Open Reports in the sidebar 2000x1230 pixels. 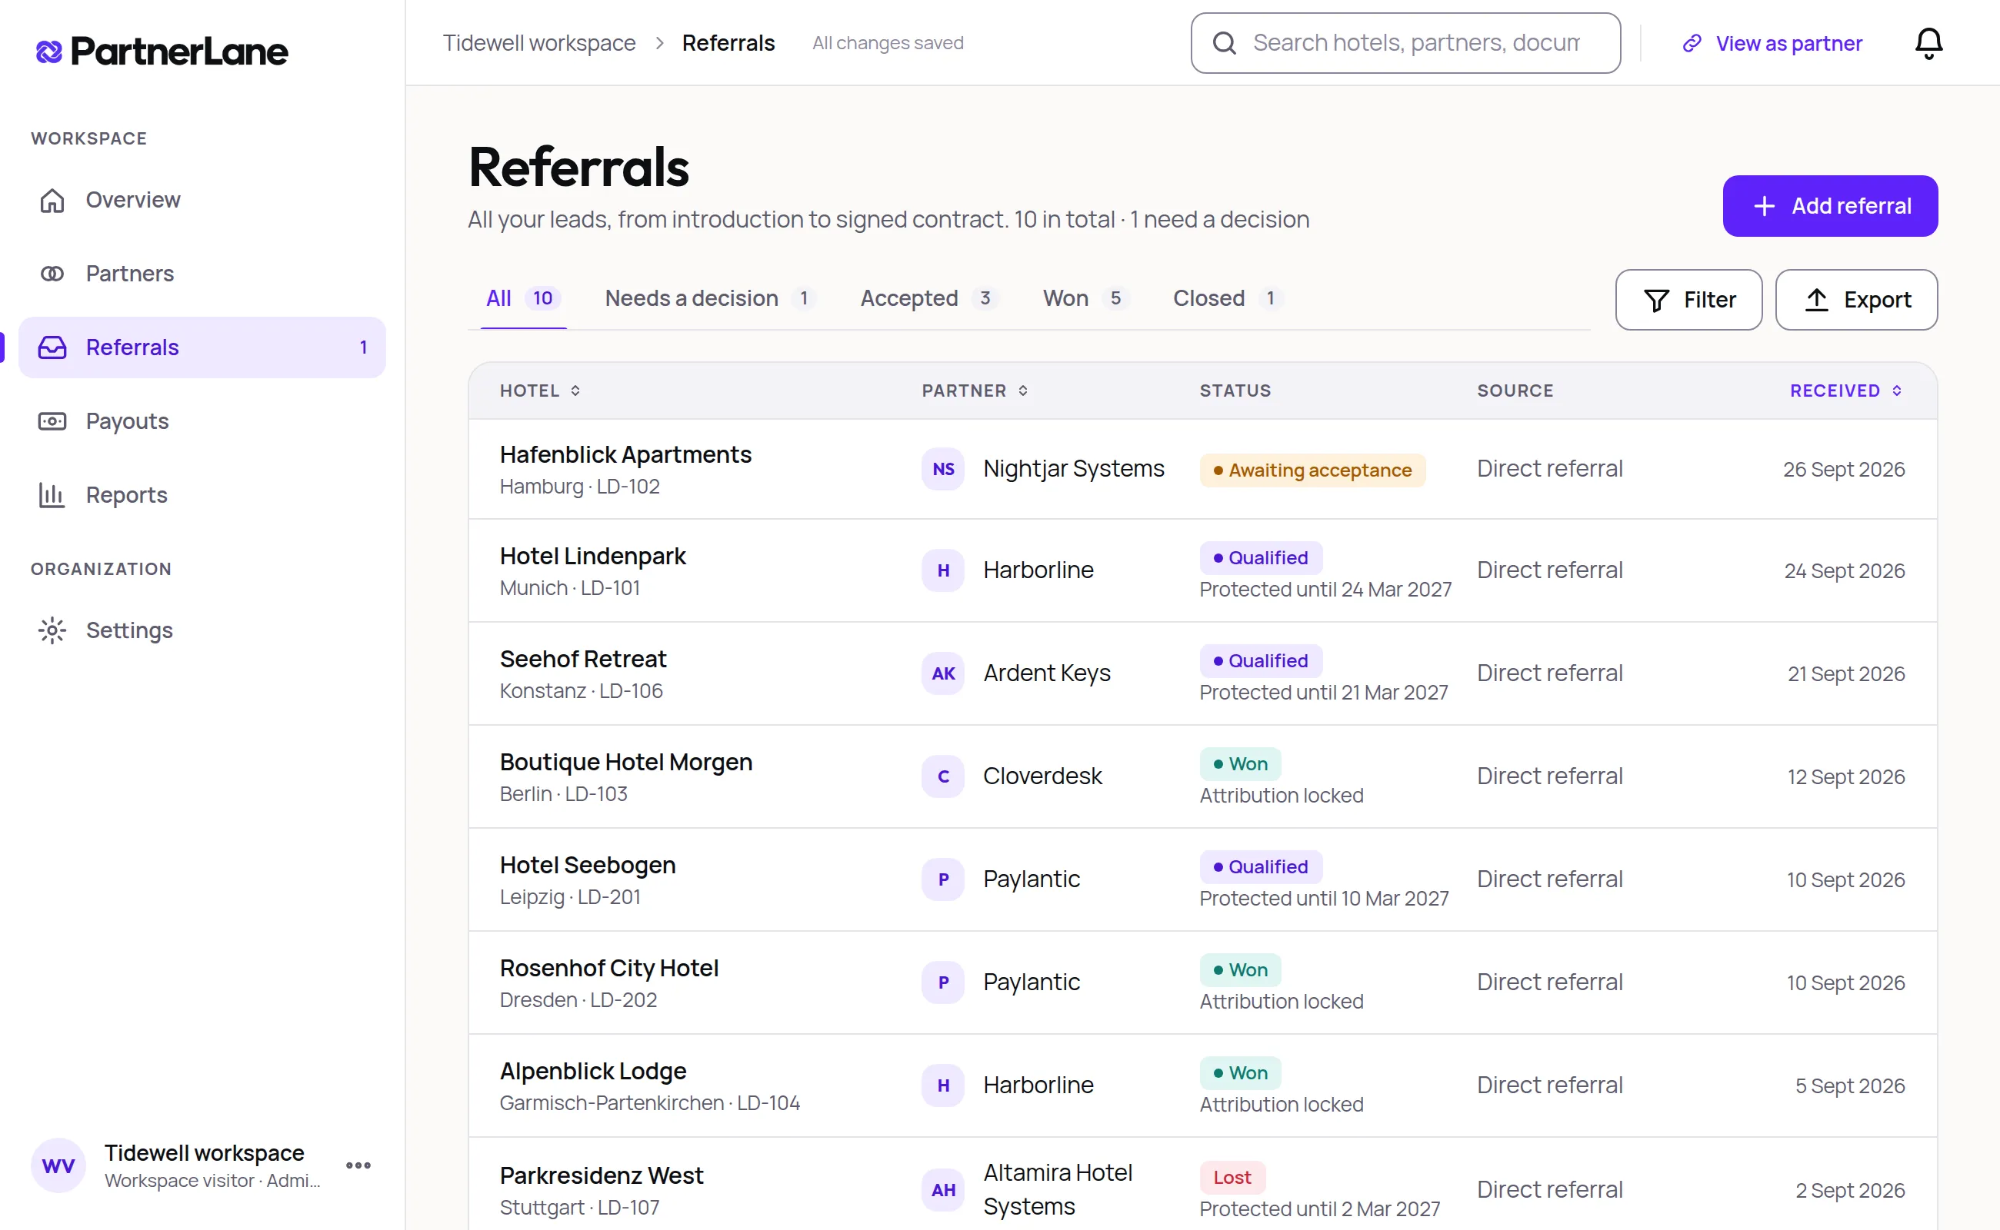[x=201, y=494]
